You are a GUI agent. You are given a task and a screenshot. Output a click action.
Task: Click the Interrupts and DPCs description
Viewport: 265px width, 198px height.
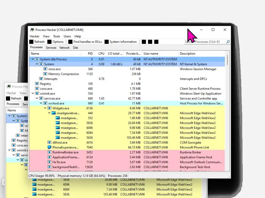pos(193,79)
